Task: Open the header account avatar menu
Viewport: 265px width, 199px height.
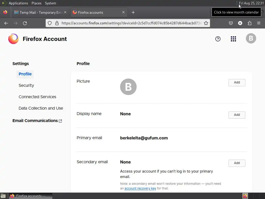Action: [251, 38]
